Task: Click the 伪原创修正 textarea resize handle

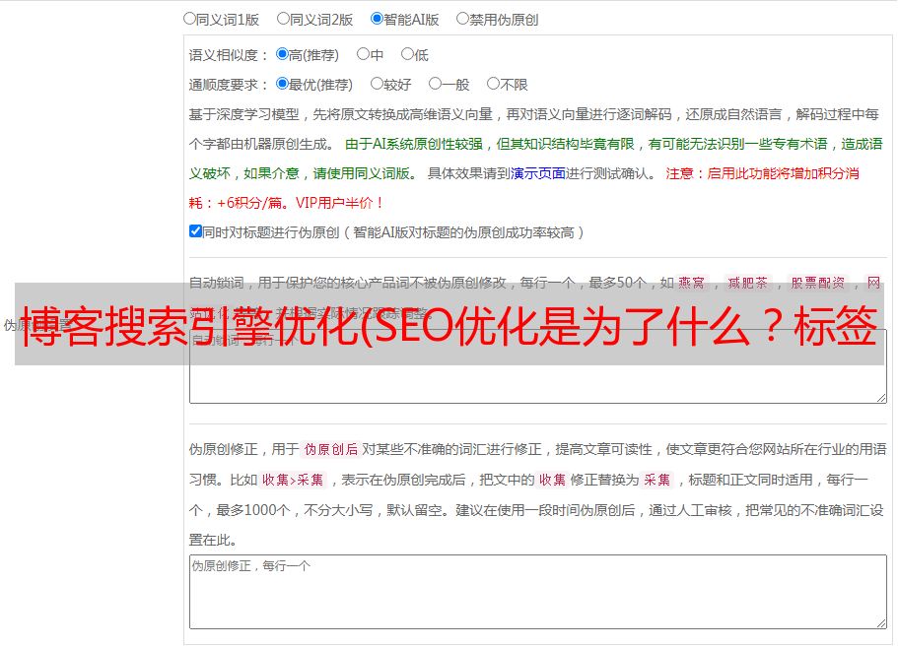Action: tap(880, 622)
